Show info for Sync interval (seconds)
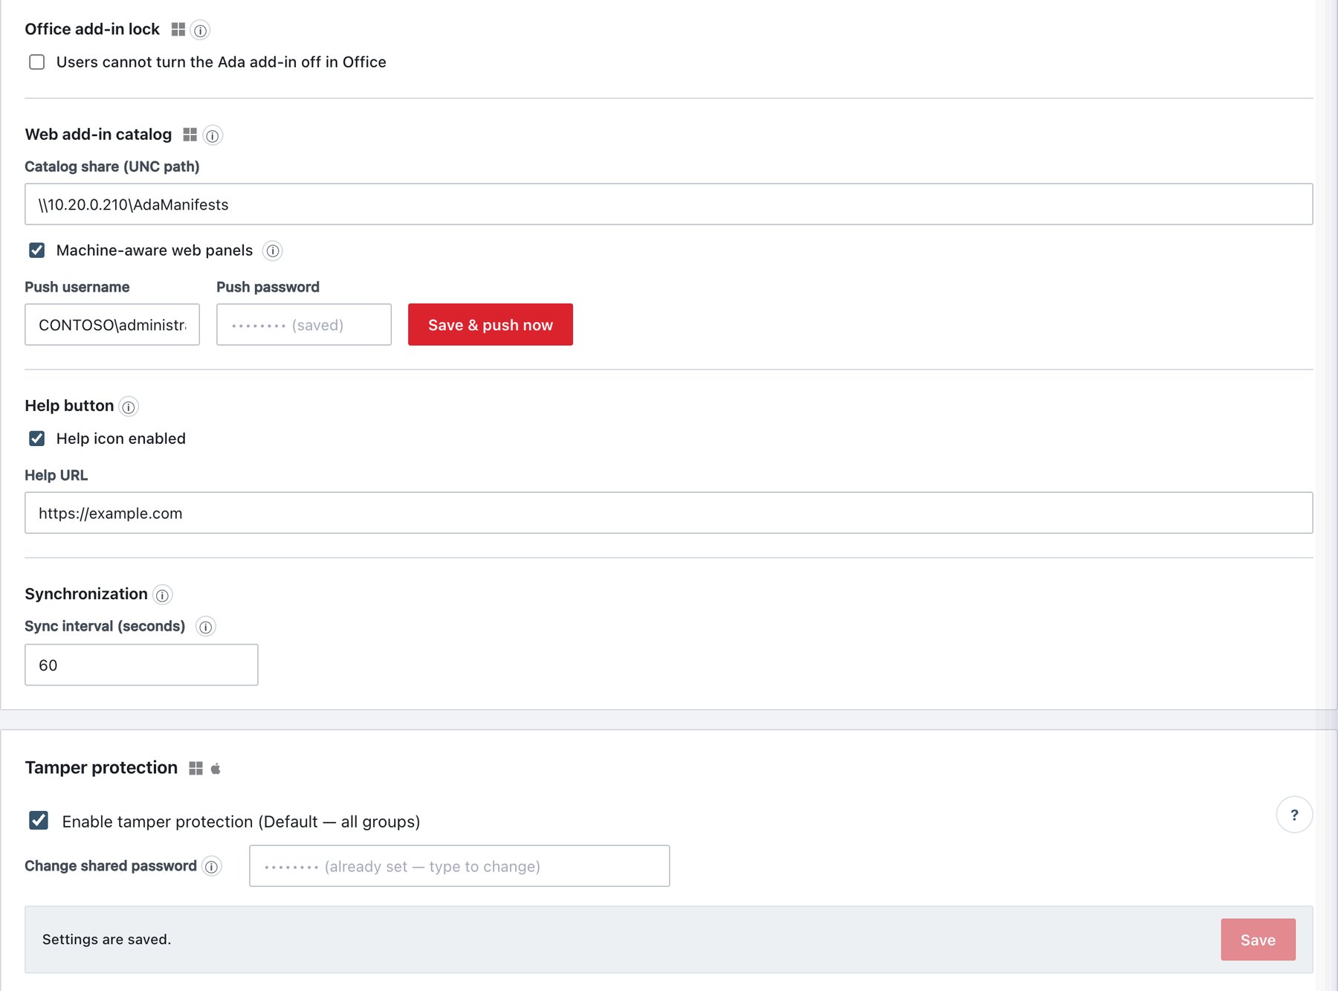The image size is (1338, 991). click(206, 627)
